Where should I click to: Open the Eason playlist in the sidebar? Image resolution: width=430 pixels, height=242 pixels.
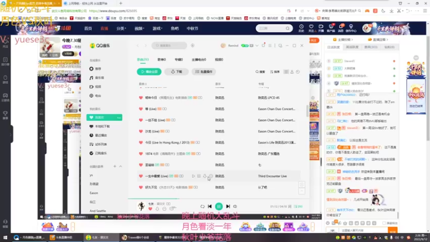click(94, 193)
